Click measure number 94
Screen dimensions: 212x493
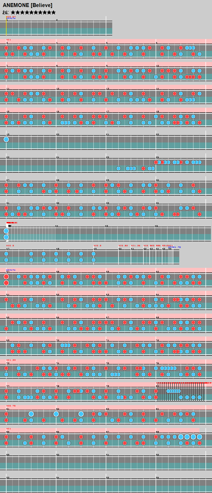pyautogui.click(x=58, y=478)
